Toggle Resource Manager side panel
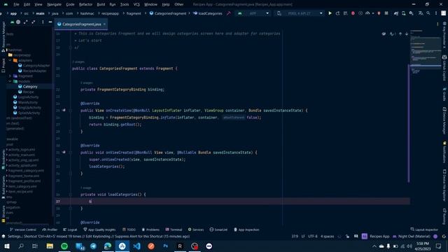This screenshot has width=448, height=252. click(x=3, y=36)
